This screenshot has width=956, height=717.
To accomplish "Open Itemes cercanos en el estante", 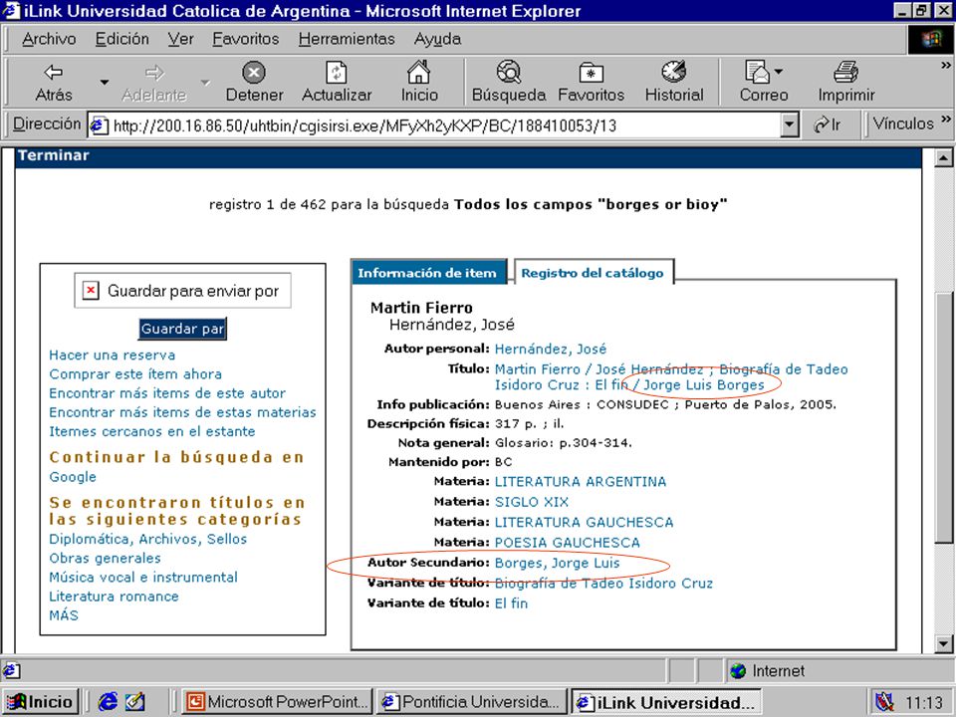I will (x=151, y=431).
